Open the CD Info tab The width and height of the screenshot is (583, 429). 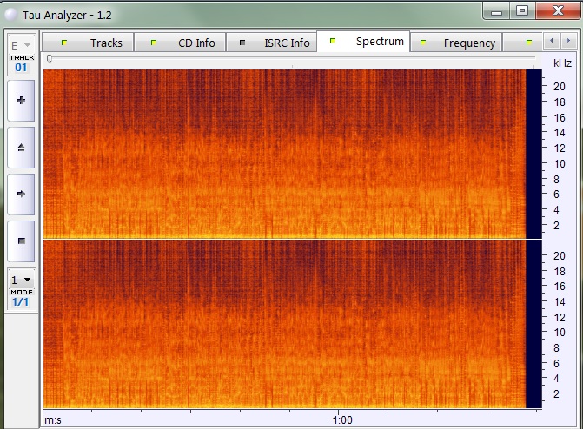(x=186, y=43)
